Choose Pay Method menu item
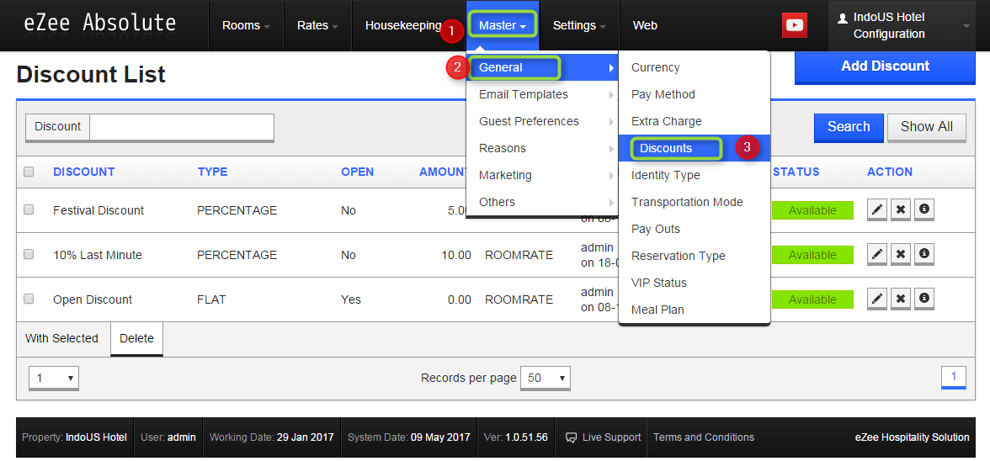990x461 pixels. (694, 94)
